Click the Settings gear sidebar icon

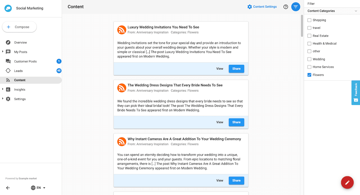tap(8, 99)
